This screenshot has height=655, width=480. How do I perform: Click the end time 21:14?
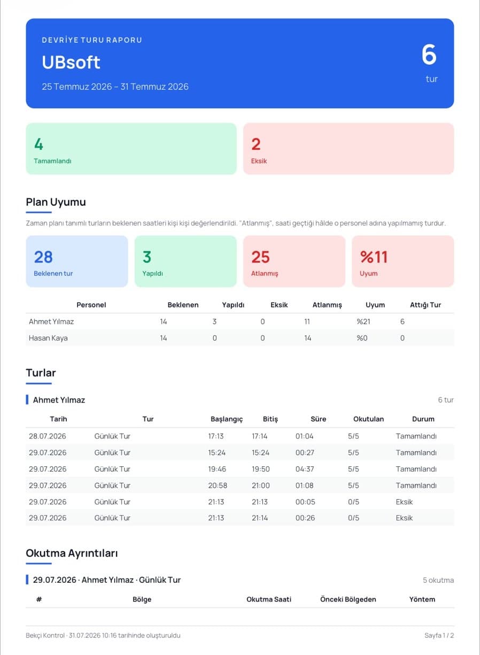pos(260,518)
